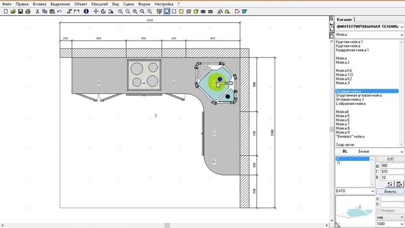Image resolution: width=405 pixels, height=228 pixels.
Task: Click the first magnifier zoom icon
Action: coord(120,11)
